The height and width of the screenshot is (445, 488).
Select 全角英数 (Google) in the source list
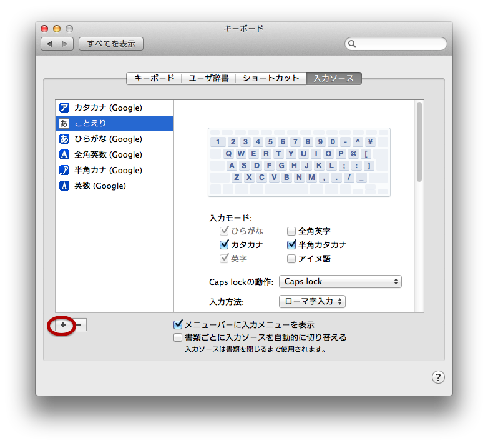click(115, 154)
